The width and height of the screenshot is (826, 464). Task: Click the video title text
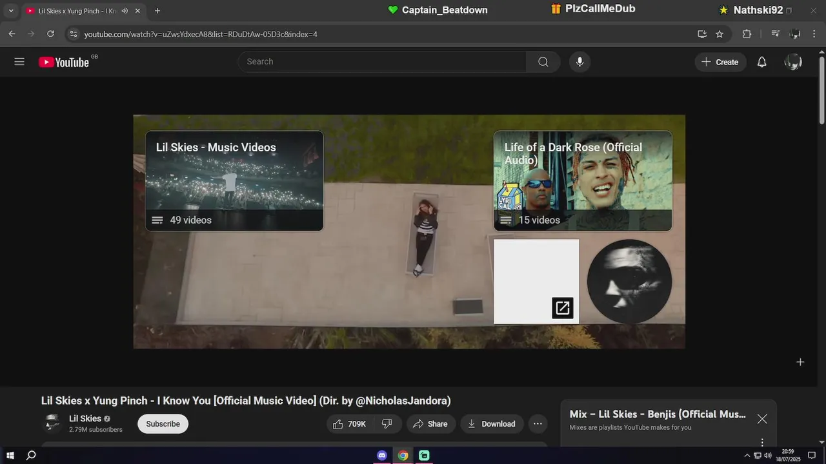(246, 401)
